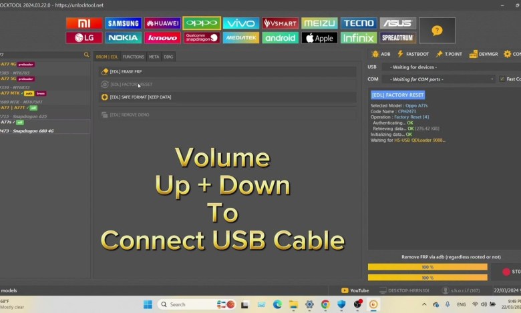521x313 pixels.
Task: Select the Vivo brand logo
Action: 241,23
